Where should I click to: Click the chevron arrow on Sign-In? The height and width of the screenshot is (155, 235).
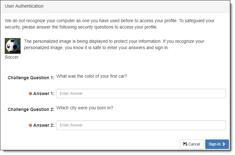tap(224, 144)
